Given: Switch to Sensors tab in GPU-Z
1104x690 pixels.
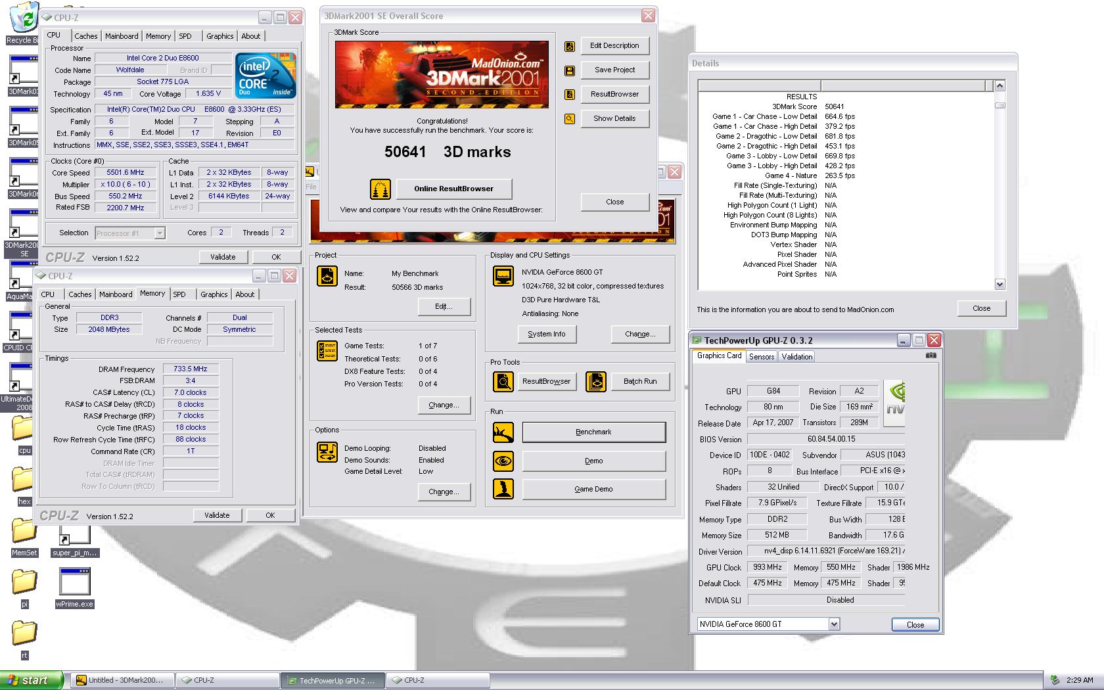Looking at the screenshot, I should click(x=762, y=357).
